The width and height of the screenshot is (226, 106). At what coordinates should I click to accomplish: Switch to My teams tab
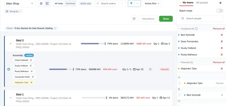click(188, 3)
